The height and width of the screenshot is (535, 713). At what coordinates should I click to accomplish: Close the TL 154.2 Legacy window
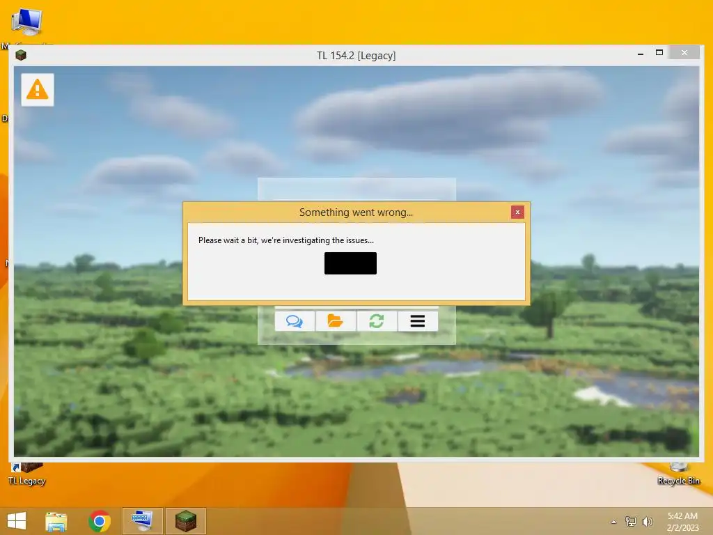click(x=684, y=53)
